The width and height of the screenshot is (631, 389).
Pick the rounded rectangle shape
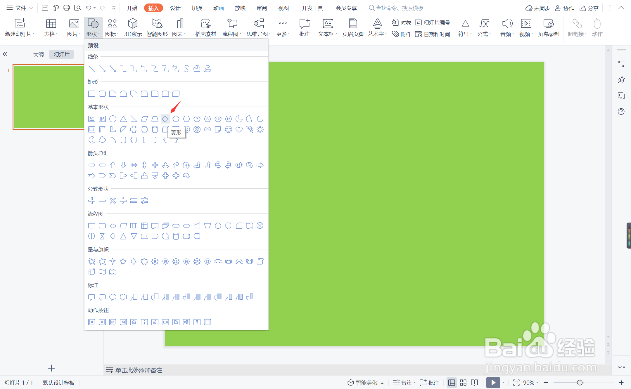(x=102, y=94)
